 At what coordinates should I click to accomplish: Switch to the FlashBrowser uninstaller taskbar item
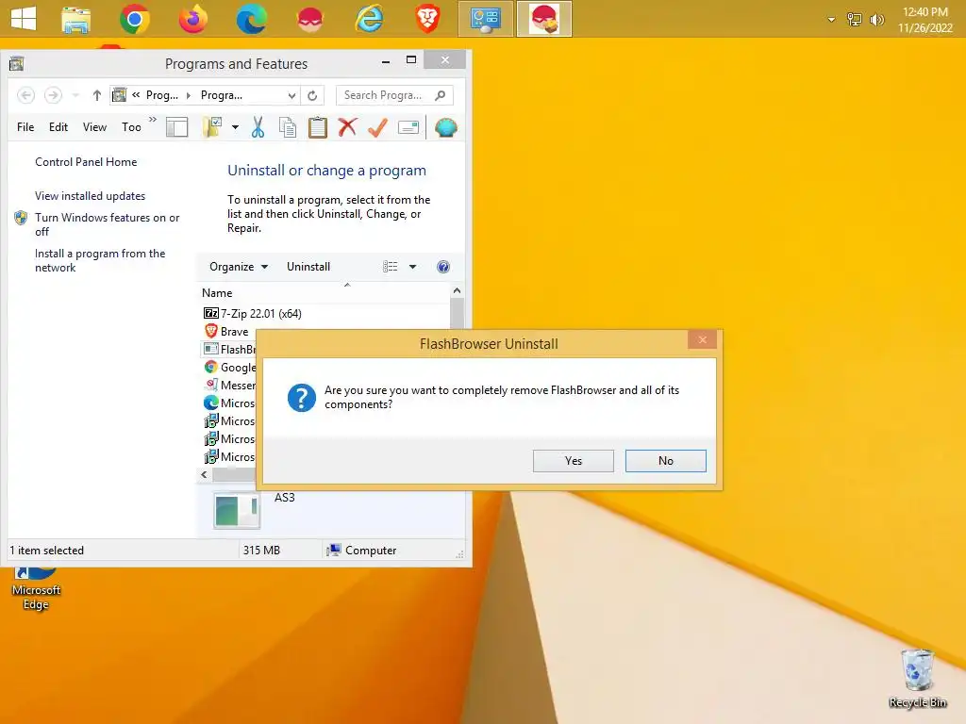pos(544,19)
